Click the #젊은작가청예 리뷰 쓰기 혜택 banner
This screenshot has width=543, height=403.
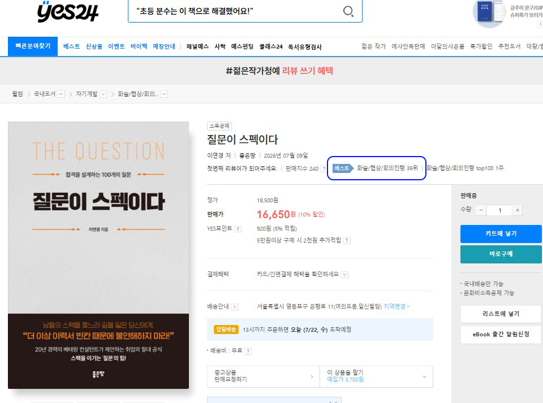pyautogui.click(x=279, y=71)
